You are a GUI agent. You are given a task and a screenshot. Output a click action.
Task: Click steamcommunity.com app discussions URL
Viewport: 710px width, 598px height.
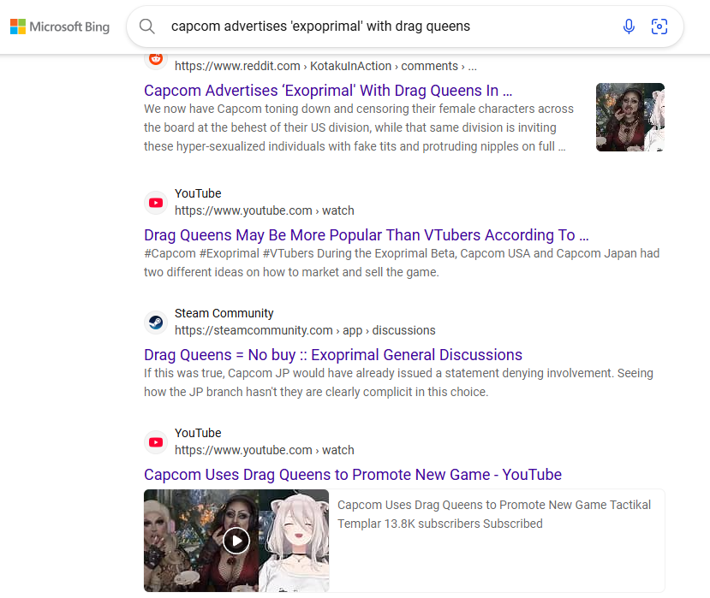click(x=305, y=330)
